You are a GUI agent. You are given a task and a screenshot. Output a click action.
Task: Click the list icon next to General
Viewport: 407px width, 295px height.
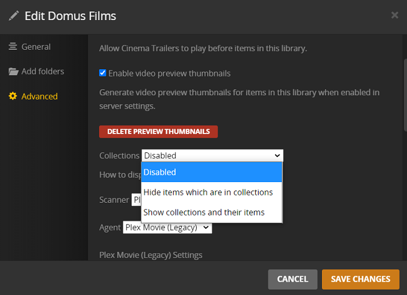click(13, 47)
